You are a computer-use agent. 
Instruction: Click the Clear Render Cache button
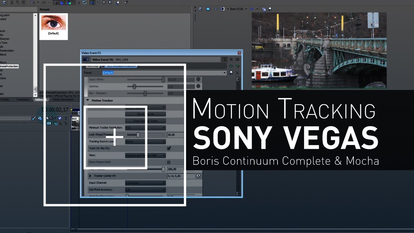(146, 121)
